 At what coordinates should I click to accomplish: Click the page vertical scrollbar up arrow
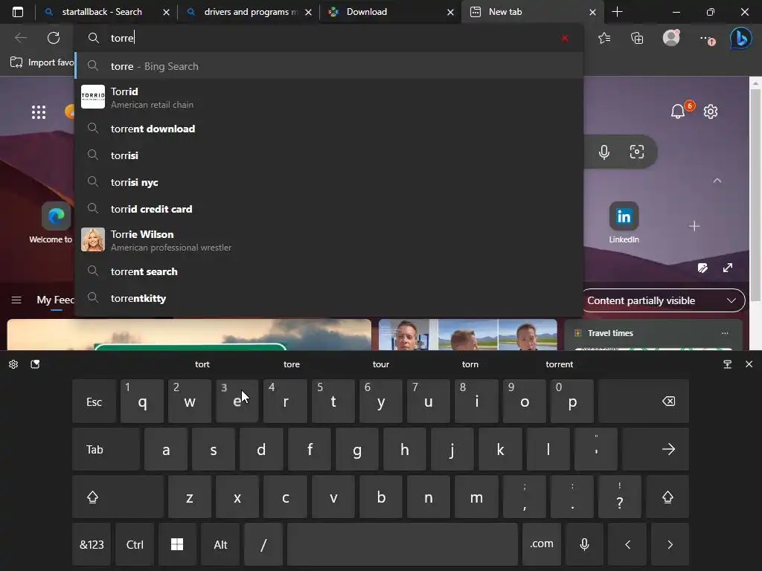coord(755,83)
